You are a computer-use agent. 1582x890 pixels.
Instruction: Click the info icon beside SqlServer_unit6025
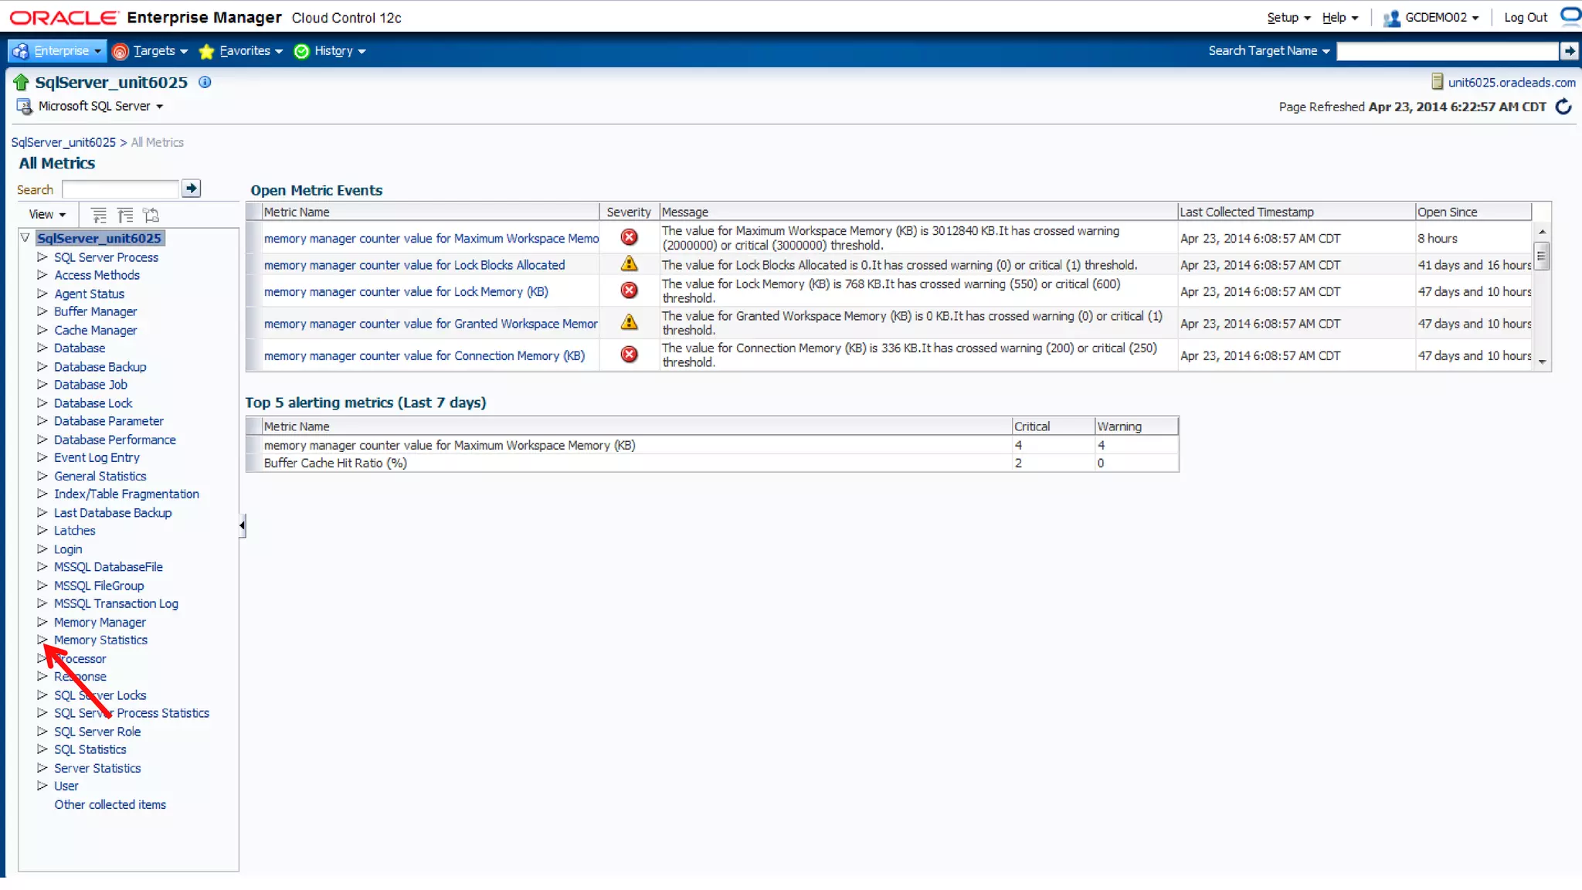coord(205,82)
